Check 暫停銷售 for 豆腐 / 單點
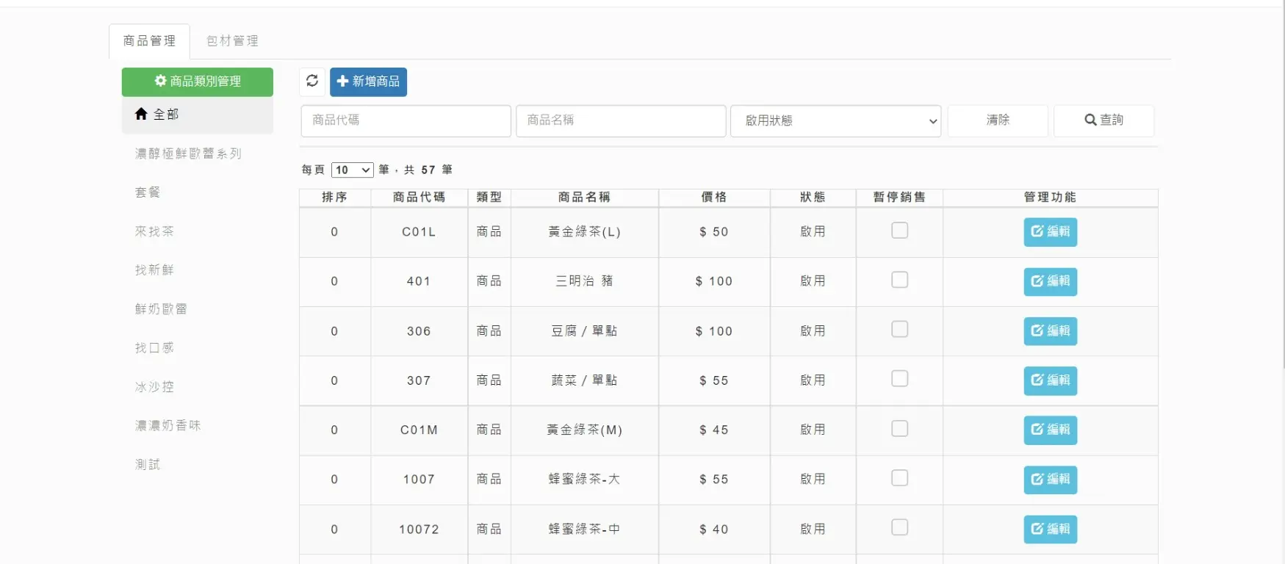The width and height of the screenshot is (1285, 564). point(899,330)
